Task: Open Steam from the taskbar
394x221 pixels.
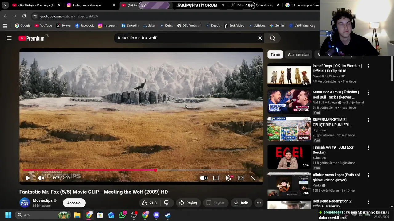Action: pos(167,215)
